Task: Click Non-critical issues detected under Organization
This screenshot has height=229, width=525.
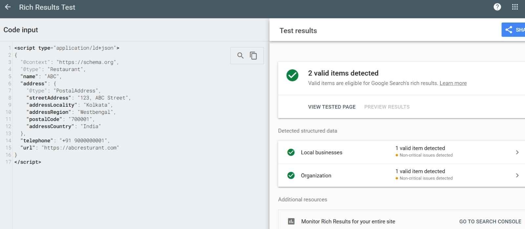Action: [x=426, y=178]
